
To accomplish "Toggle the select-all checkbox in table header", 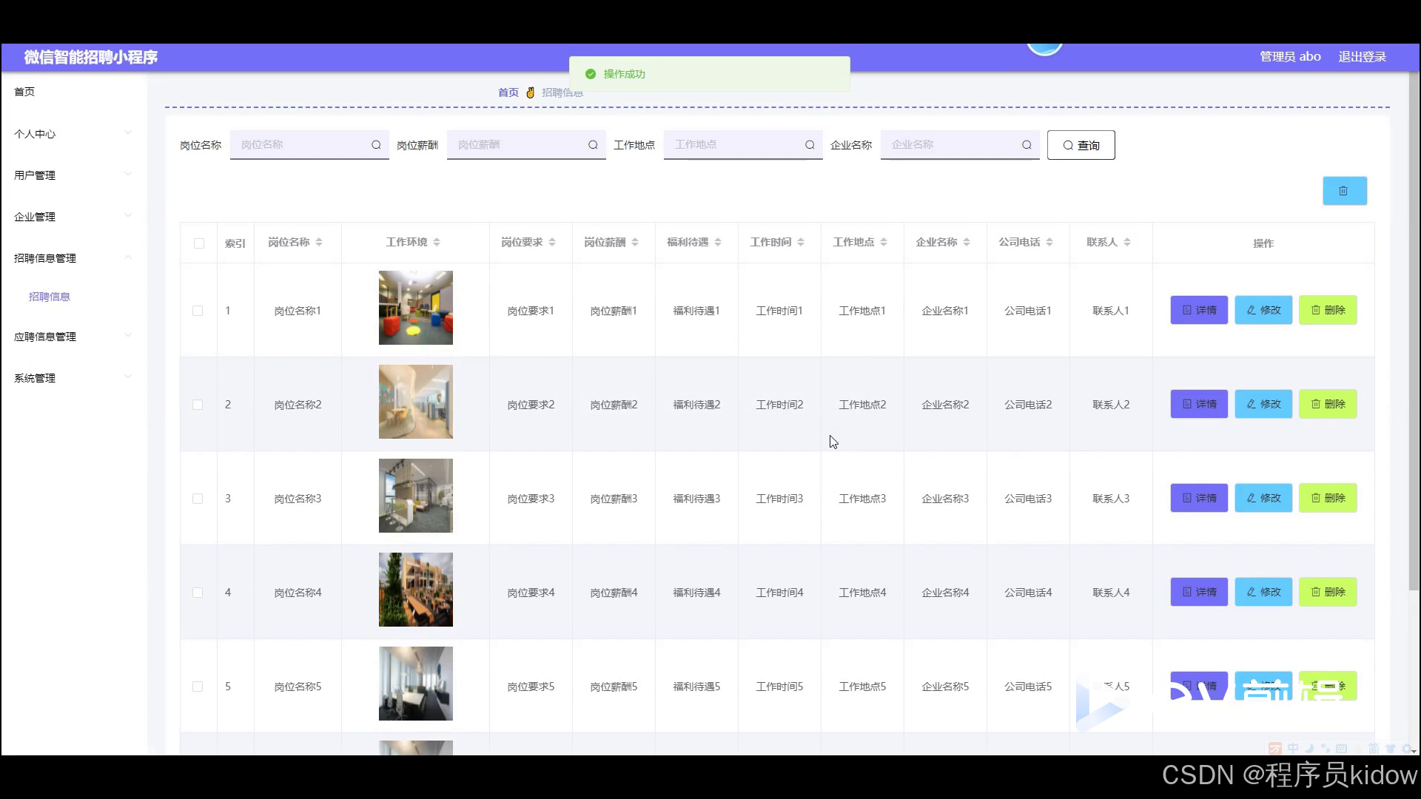I will pos(199,243).
